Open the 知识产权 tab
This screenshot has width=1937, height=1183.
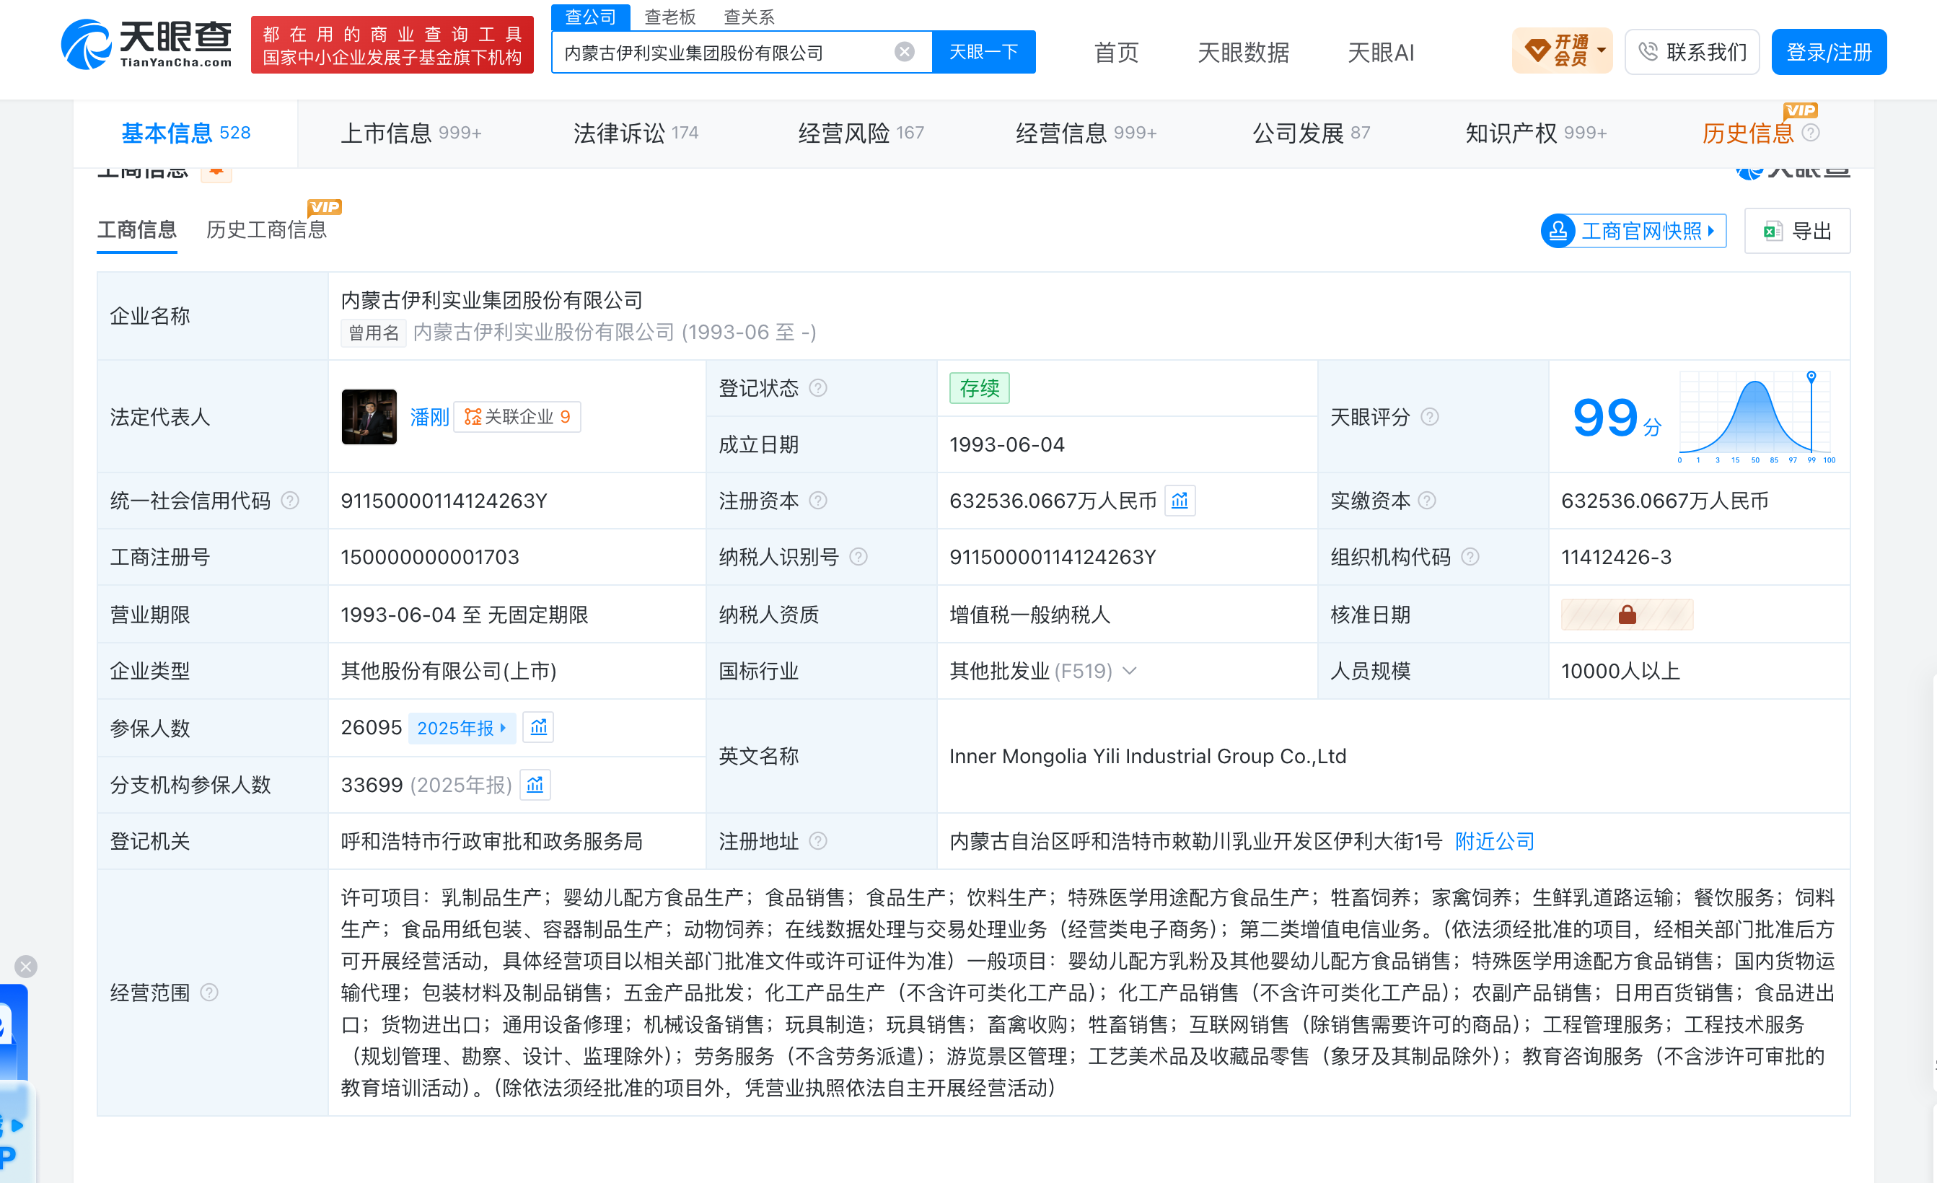(x=1535, y=133)
